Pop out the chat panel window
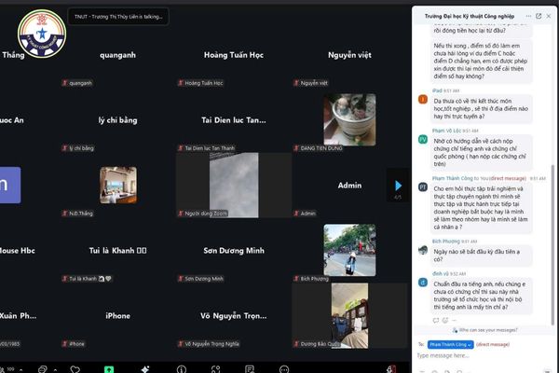 click(x=539, y=16)
